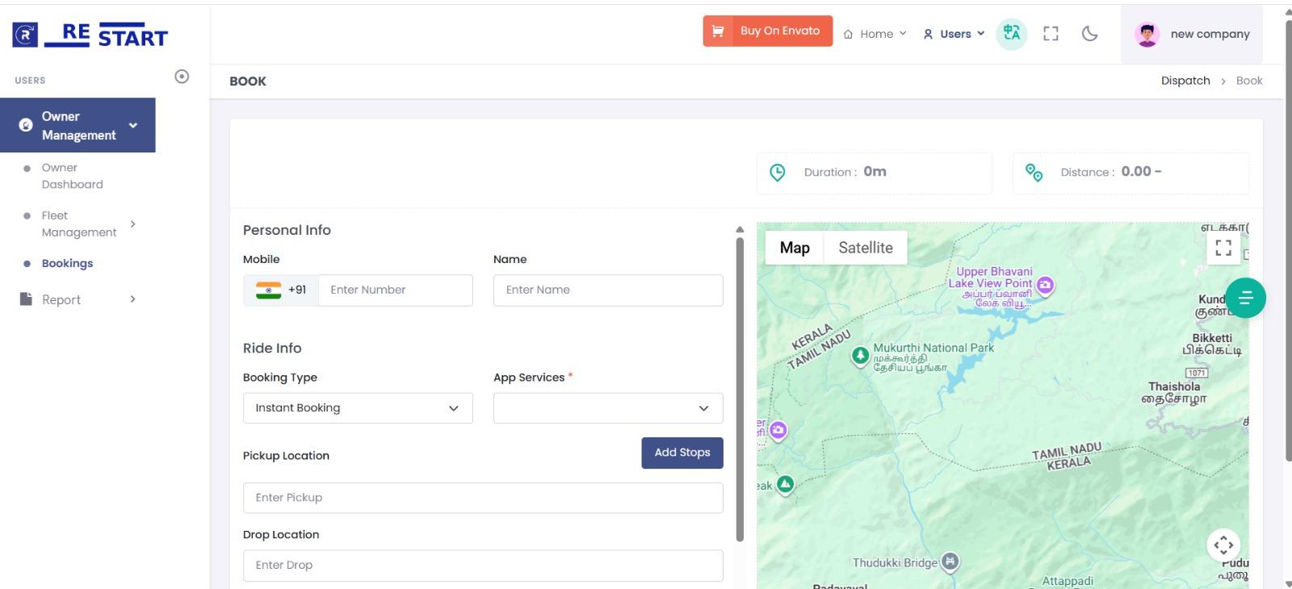The image size is (1292, 589).
Task: Open the green floating menu button
Action: [x=1245, y=298]
